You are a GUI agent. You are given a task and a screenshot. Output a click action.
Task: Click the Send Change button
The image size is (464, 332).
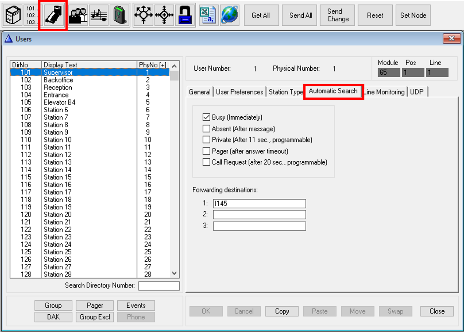pos(338,15)
